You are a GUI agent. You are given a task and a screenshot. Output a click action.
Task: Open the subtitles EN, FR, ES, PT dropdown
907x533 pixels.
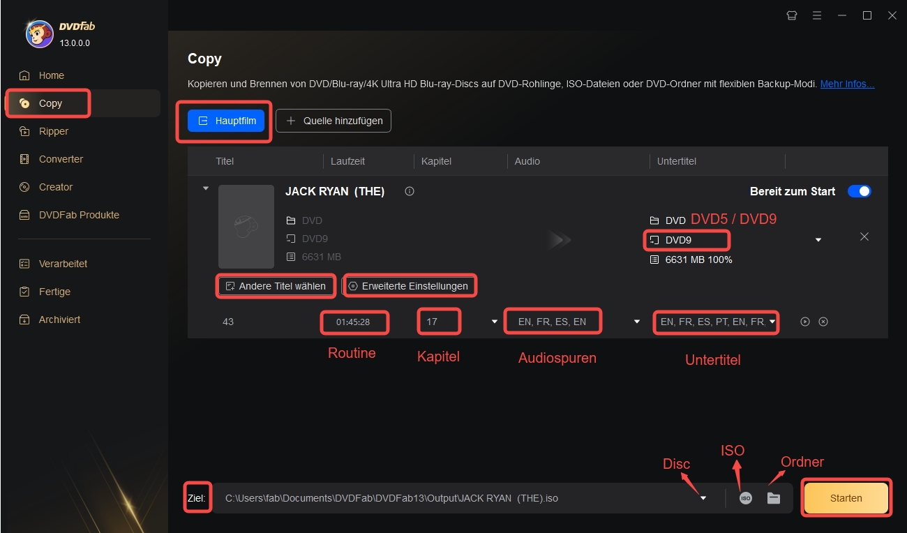click(772, 322)
